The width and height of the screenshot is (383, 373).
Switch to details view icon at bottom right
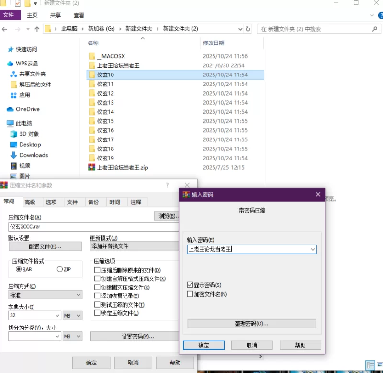coord(370,365)
